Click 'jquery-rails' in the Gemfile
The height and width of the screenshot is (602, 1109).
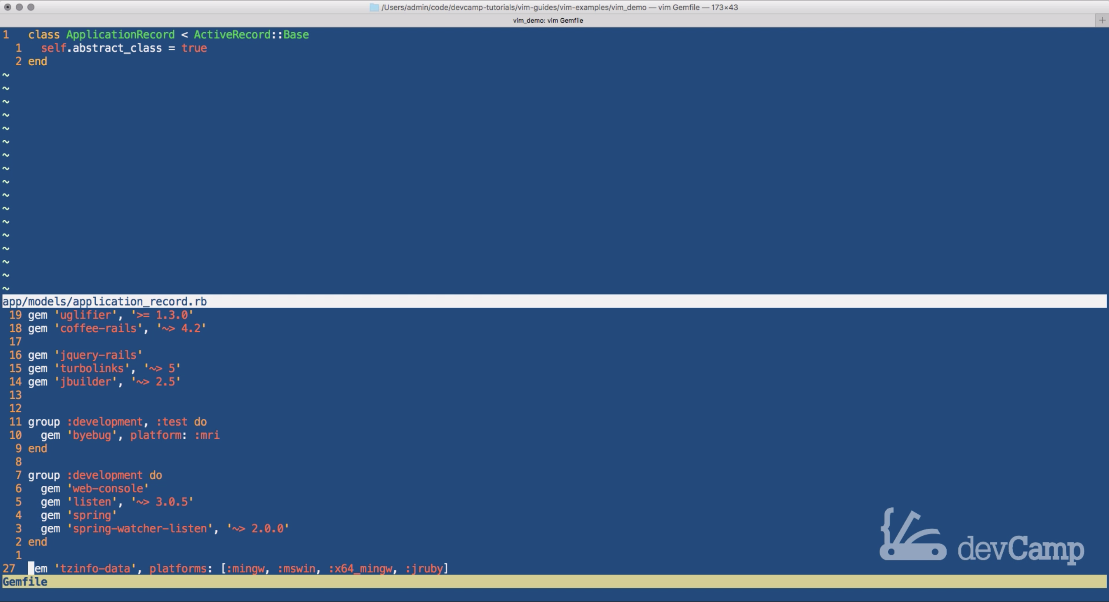tap(98, 355)
